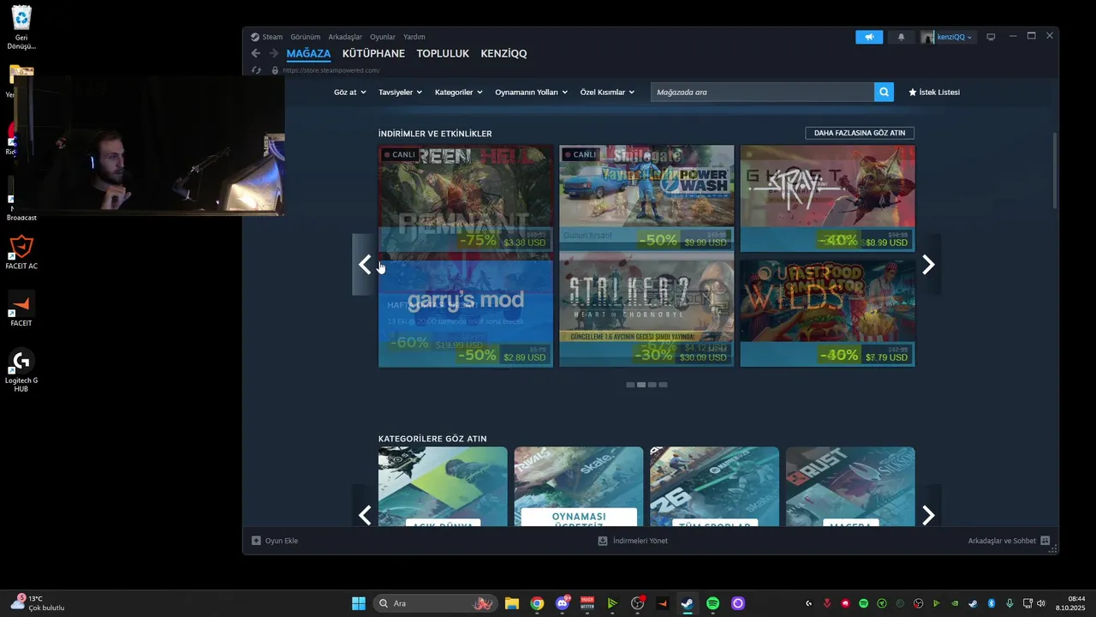Open FACEIT desktop shortcut
1096x617 pixels.
coord(21,308)
